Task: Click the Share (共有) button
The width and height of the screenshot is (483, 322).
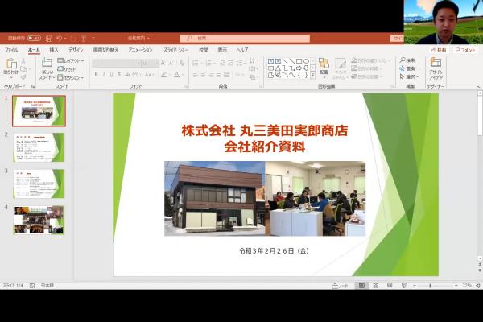Action: [439, 50]
